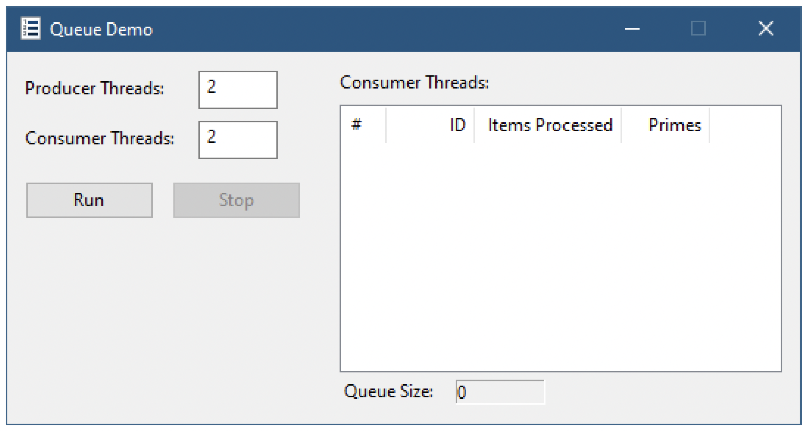This screenshot has width=806, height=431.
Task: Click the Stop button
Action: point(236,200)
